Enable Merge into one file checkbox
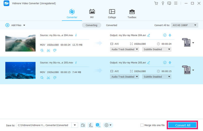 click(142, 125)
